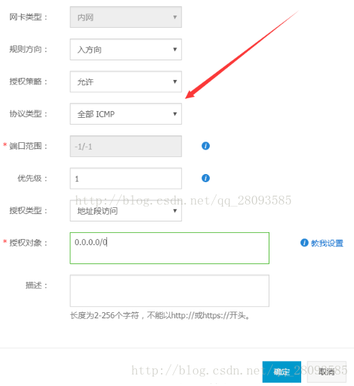Viewport: 354px width, 386px height.
Task: Open the 规则方向 dropdown showing 入方向
Action: point(126,49)
